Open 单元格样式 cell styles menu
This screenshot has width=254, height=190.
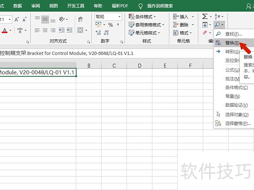click(x=144, y=33)
